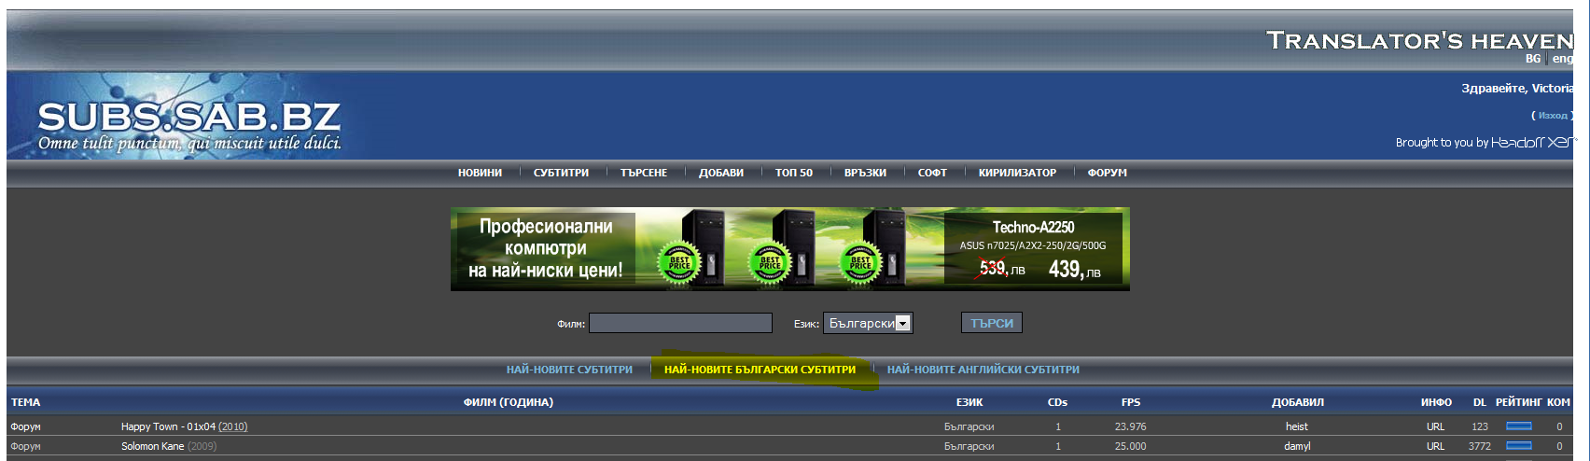The image size is (1590, 461).
Task: Click the rating bar for Solomon Kane
Action: [1519, 446]
